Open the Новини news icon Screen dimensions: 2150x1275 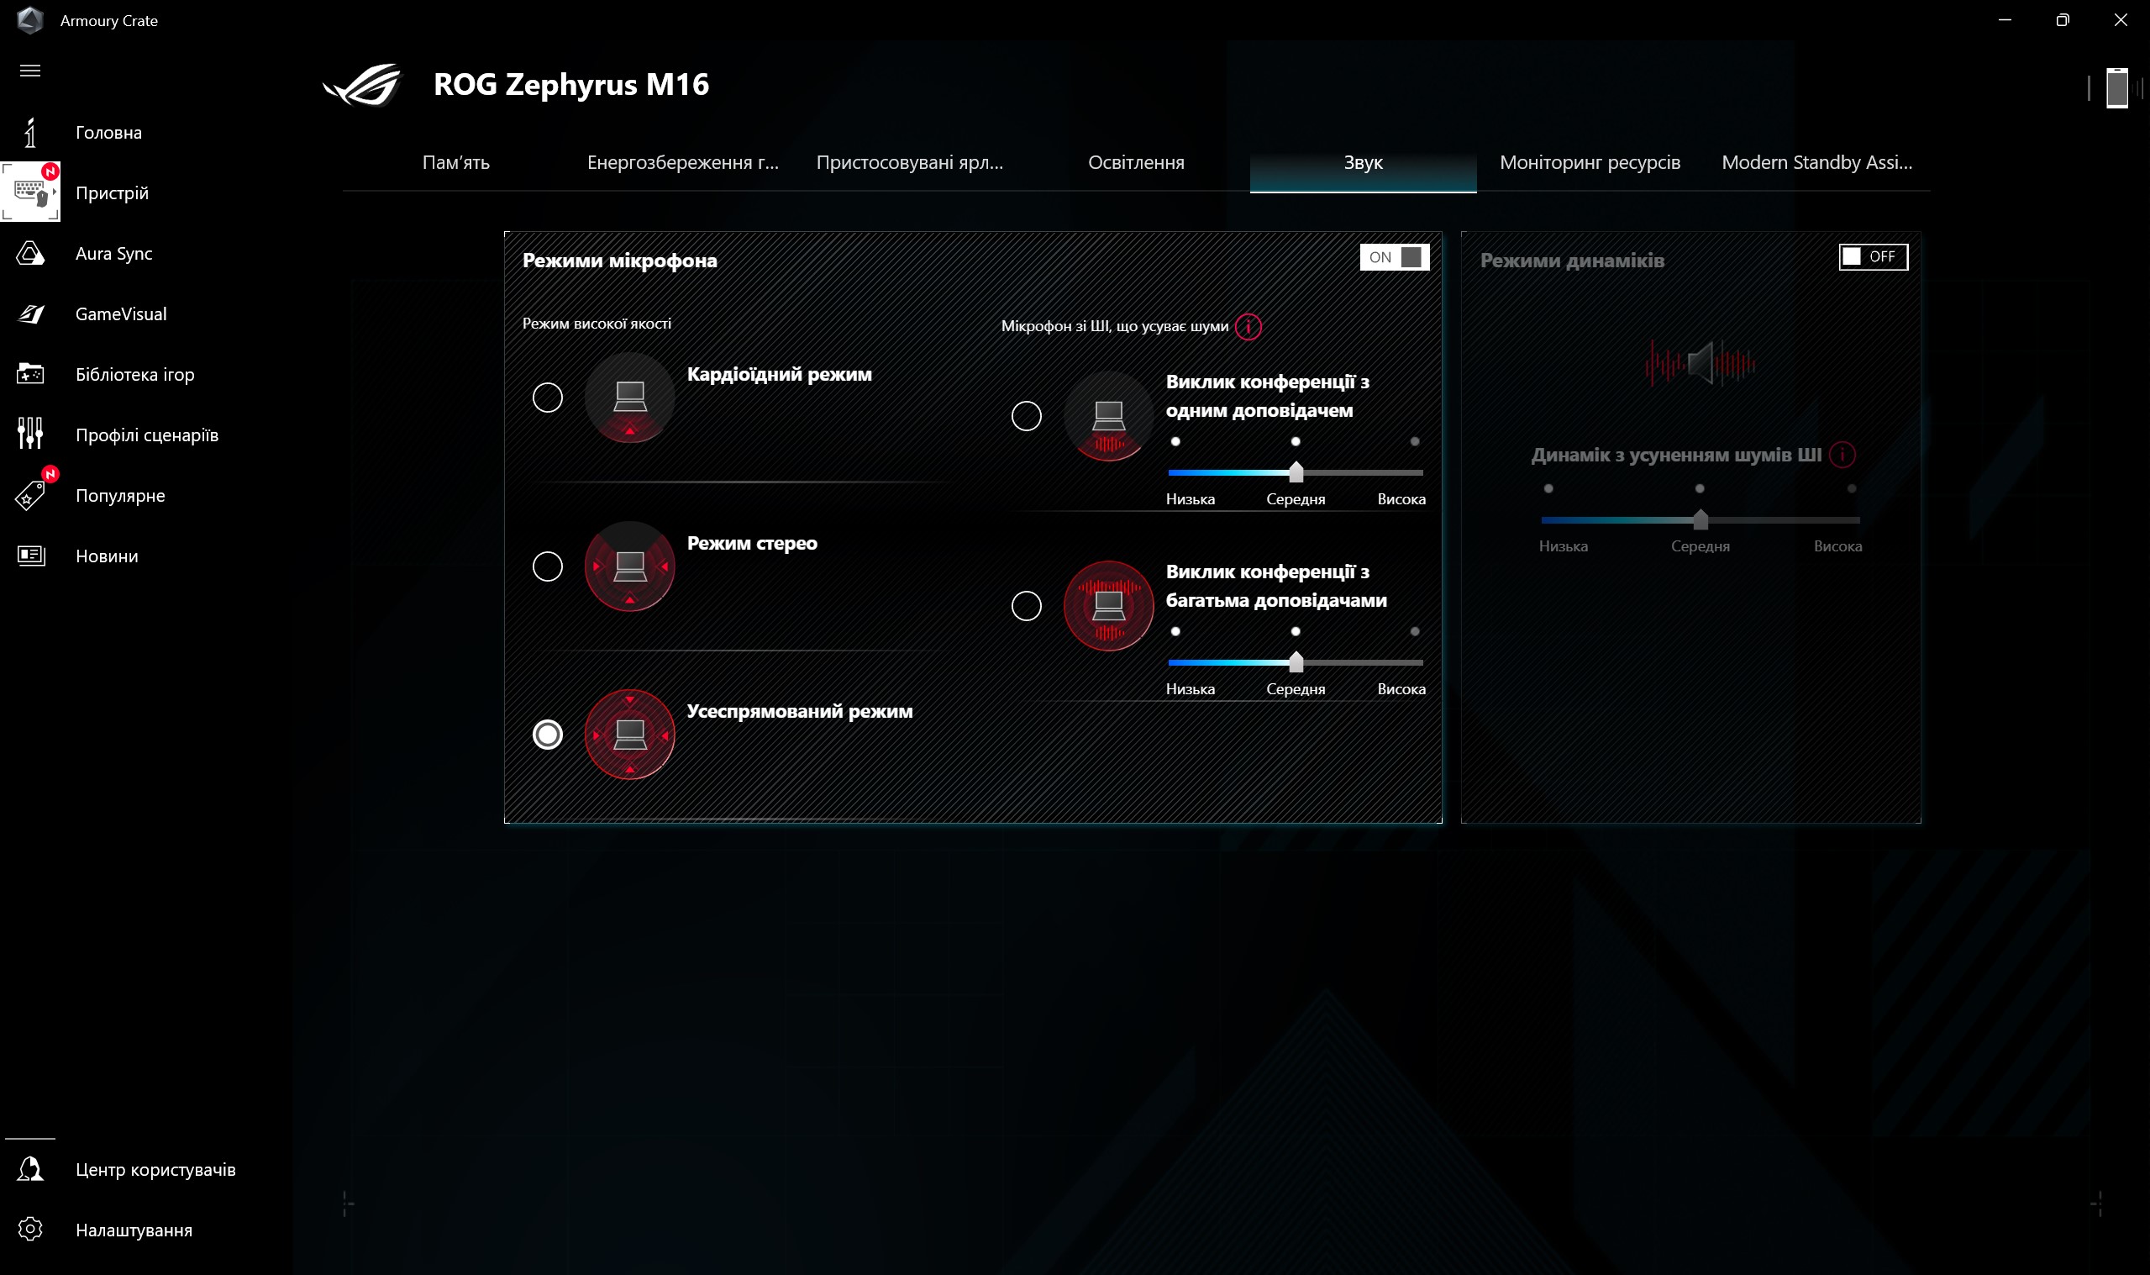pyautogui.click(x=30, y=556)
